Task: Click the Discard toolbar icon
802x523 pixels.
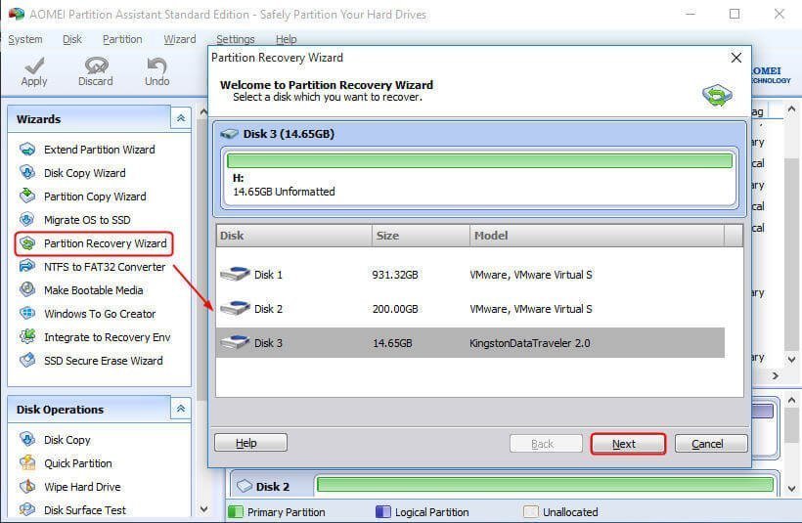Action: pyautogui.click(x=96, y=65)
